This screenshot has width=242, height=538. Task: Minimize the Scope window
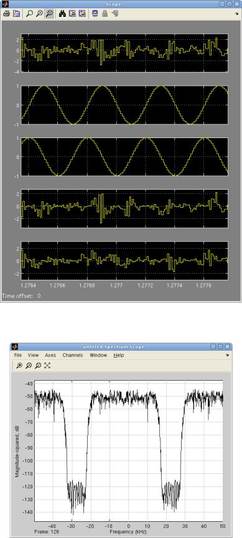pyautogui.click(x=223, y=4)
